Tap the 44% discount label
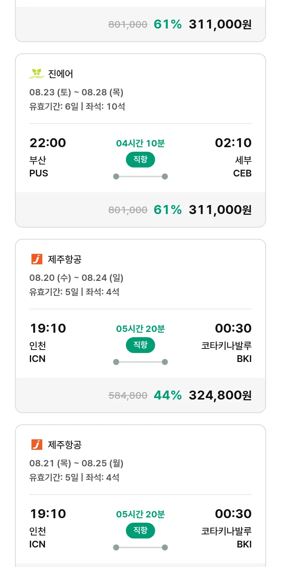 [167, 395]
